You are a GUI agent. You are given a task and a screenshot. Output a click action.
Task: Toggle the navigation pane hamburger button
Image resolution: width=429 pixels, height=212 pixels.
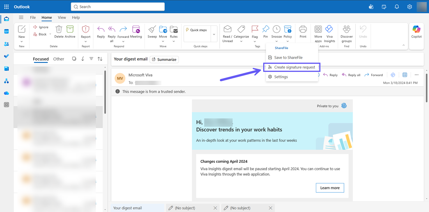[21, 18]
